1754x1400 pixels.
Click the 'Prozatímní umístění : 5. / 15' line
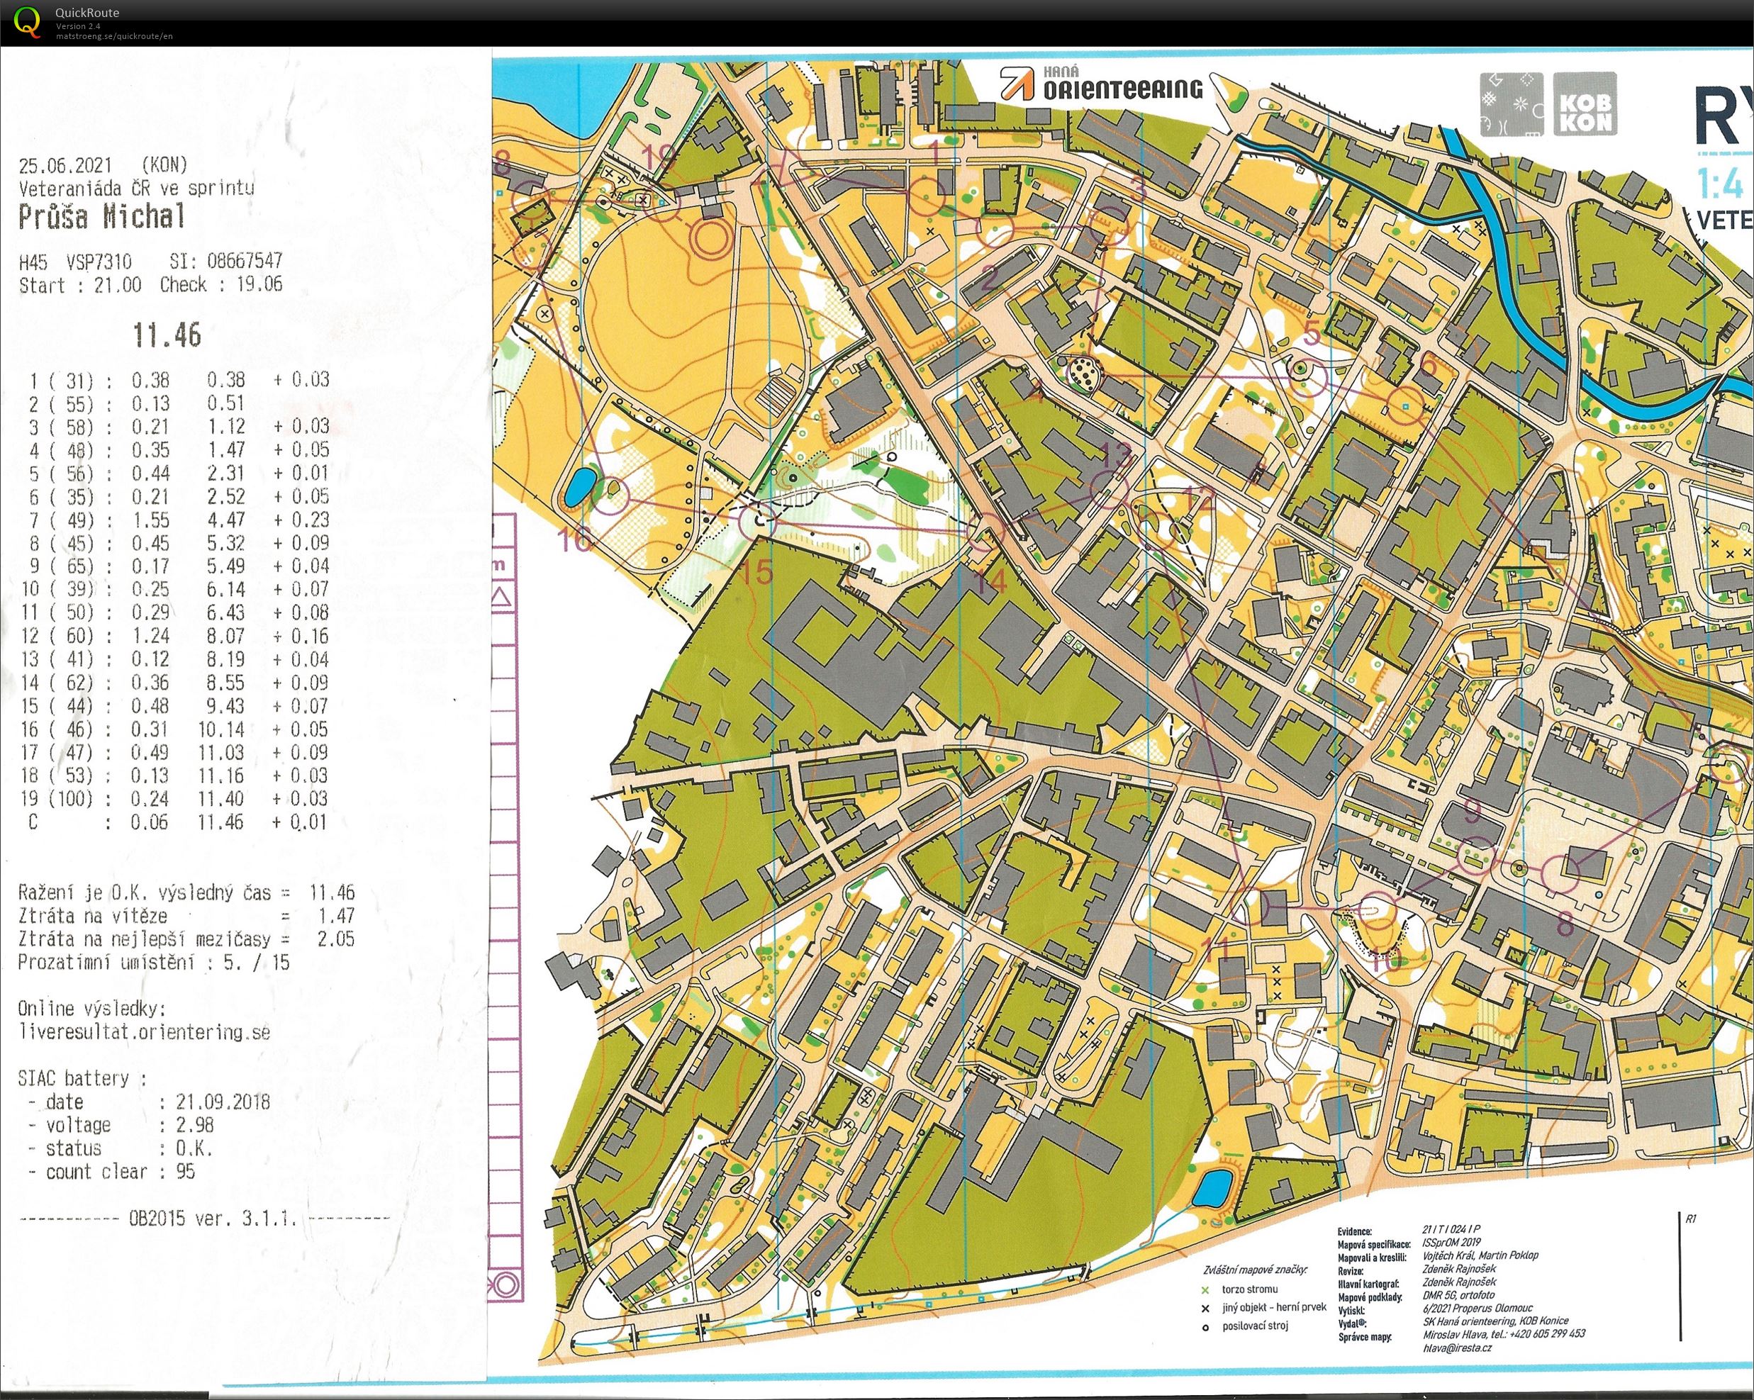coord(154,963)
